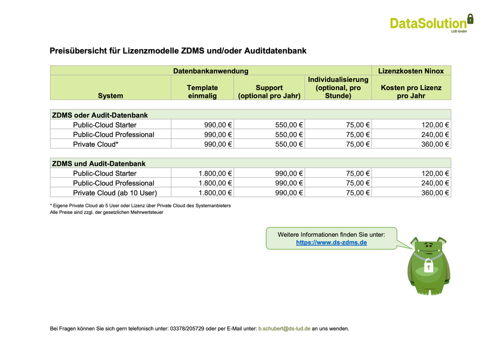Select the "ZDMS oder Audit-Datenbank" section heading

tap(100, 115)
